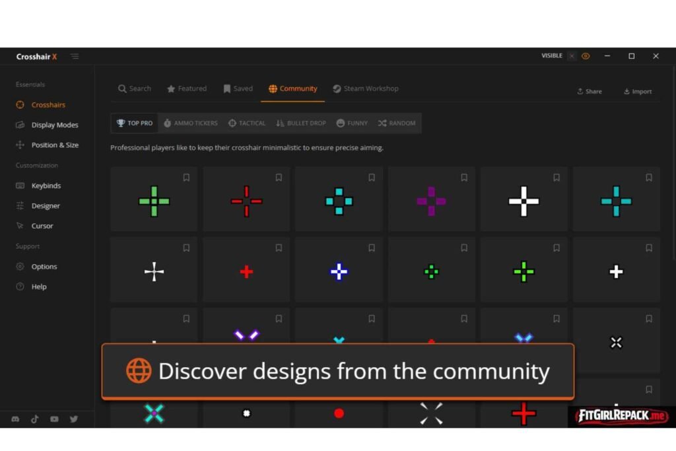
Task: Open Keybinds settings in sidebar
Action: coord(46,186)
